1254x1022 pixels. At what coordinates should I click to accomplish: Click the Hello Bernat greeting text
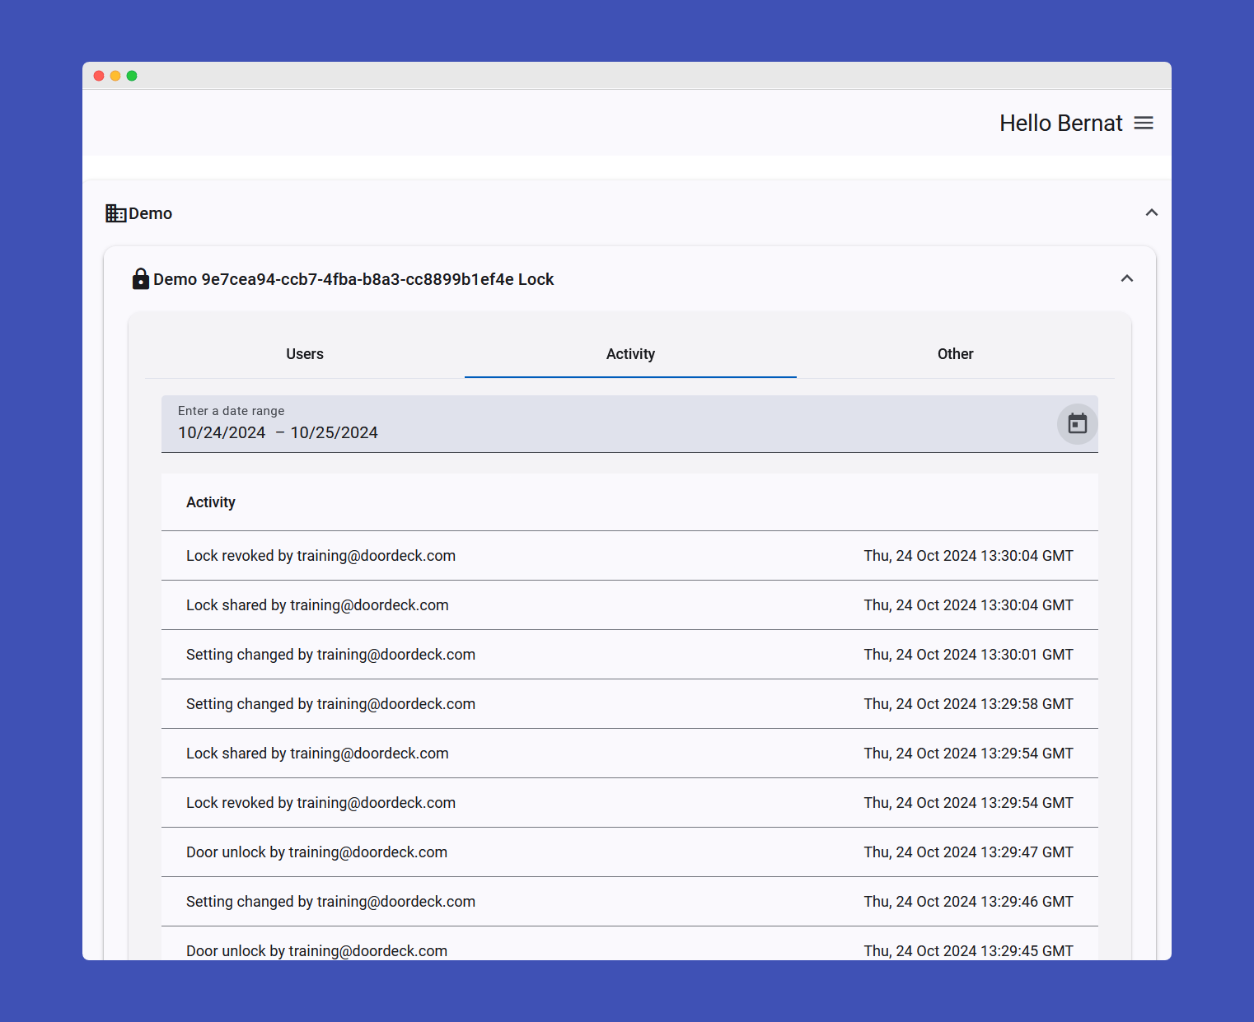click(x=1060, y=123)
